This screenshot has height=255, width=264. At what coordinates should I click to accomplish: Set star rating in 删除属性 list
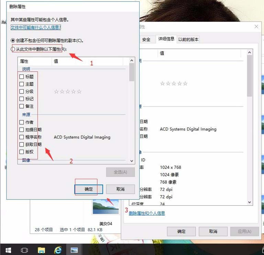68,92
